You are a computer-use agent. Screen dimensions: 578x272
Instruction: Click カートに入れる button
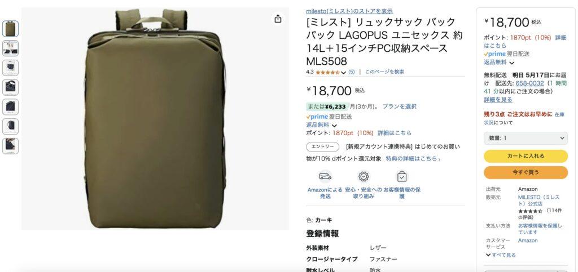[x=526, y=156]
